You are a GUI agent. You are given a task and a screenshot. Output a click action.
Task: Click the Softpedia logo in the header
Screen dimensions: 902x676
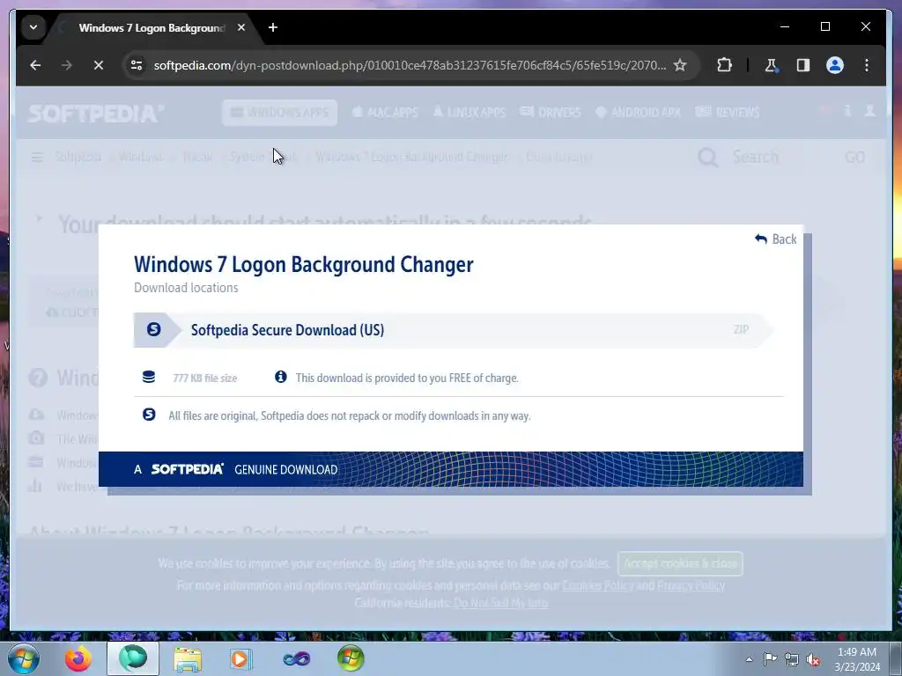click(96, 114)
